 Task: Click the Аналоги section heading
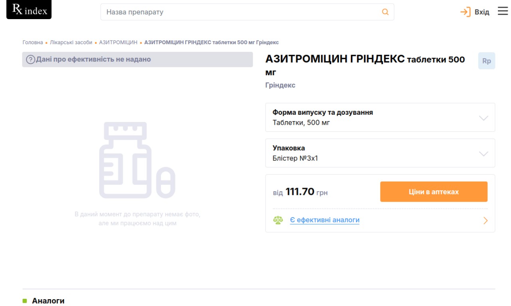pyautogui.click(x=48, y=301)
